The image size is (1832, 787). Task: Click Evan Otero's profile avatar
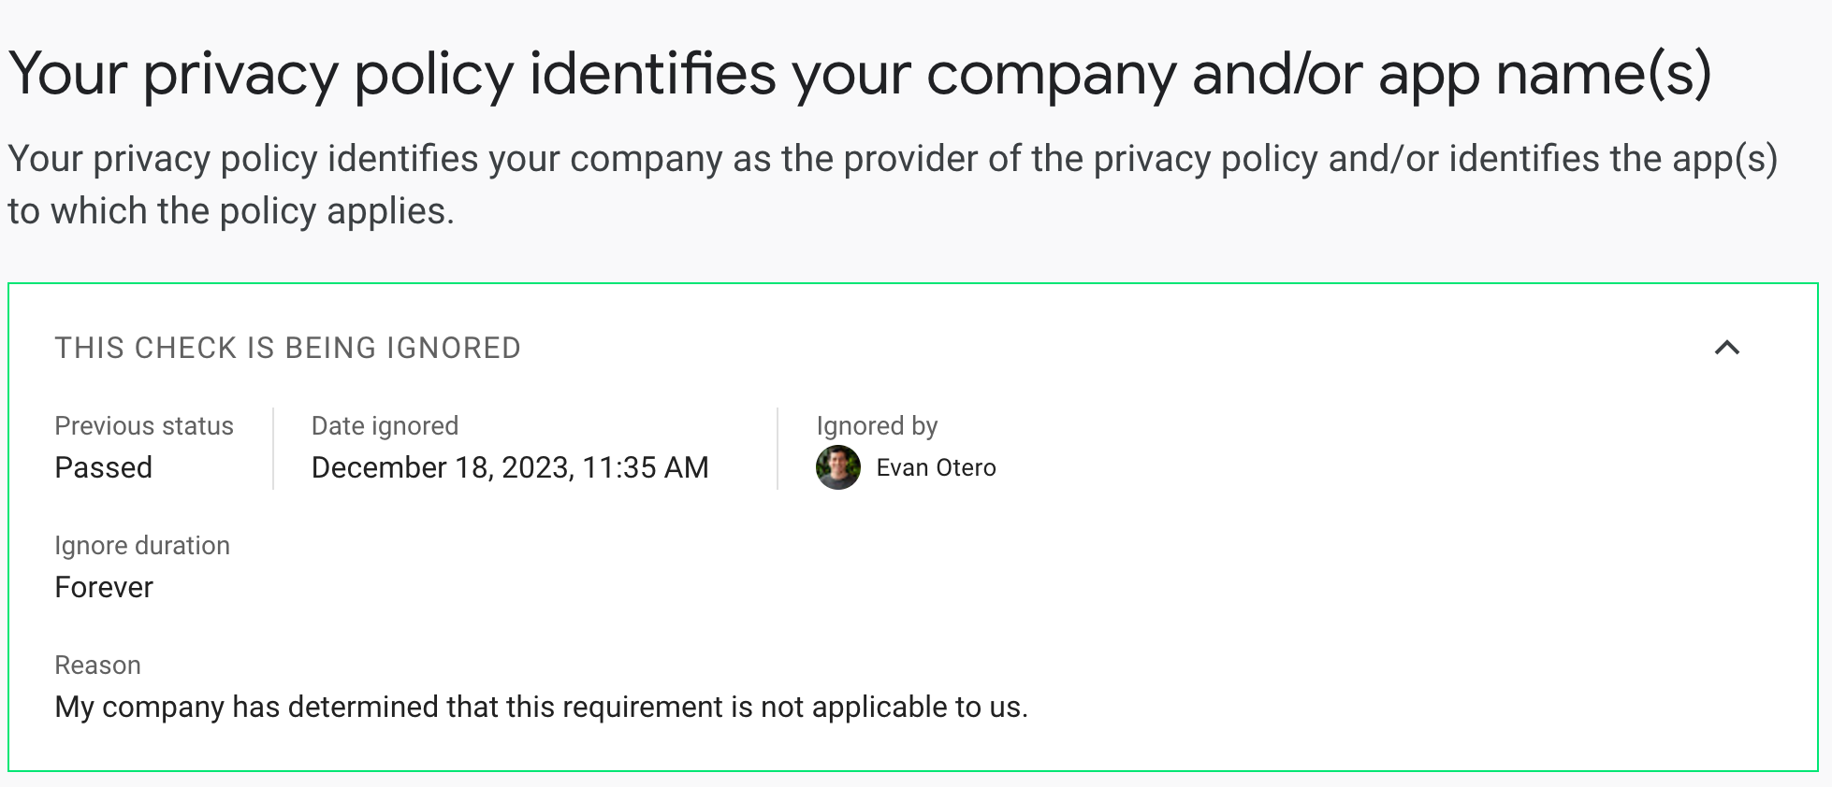tap(837, 467)
